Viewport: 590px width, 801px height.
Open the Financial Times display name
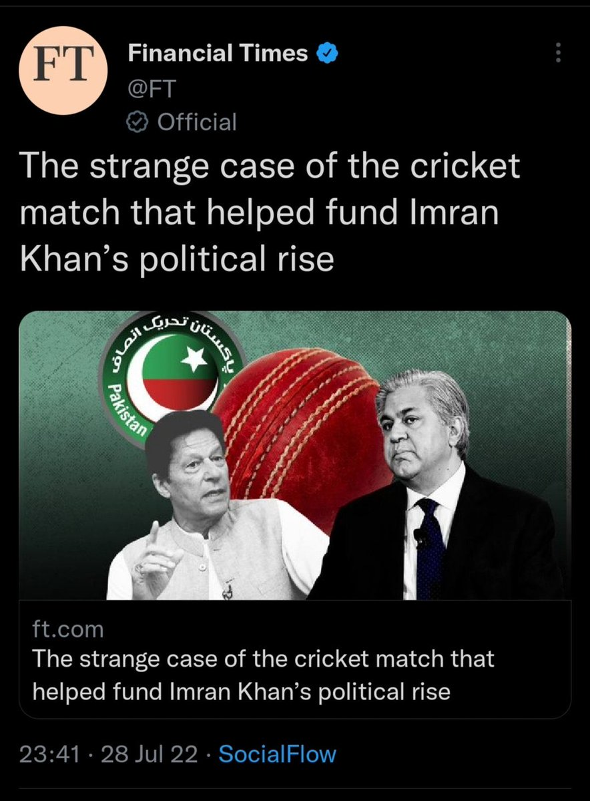[218, 53]
